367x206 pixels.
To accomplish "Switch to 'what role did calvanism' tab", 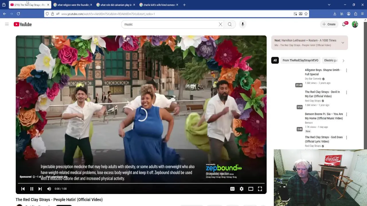I will click(116, 5).
